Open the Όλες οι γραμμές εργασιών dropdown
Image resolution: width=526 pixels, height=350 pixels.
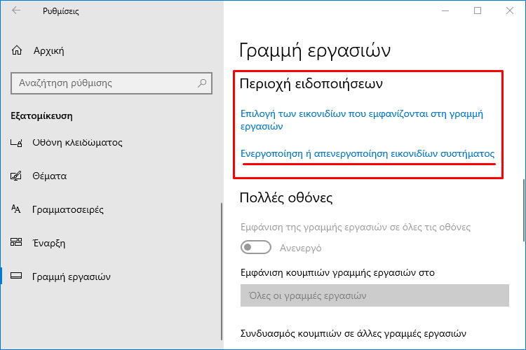375,295
